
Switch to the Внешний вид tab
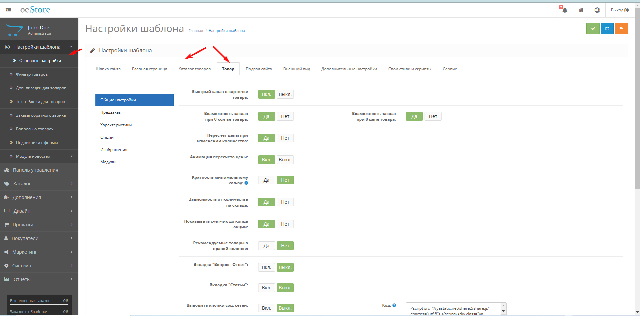point(296,69)
